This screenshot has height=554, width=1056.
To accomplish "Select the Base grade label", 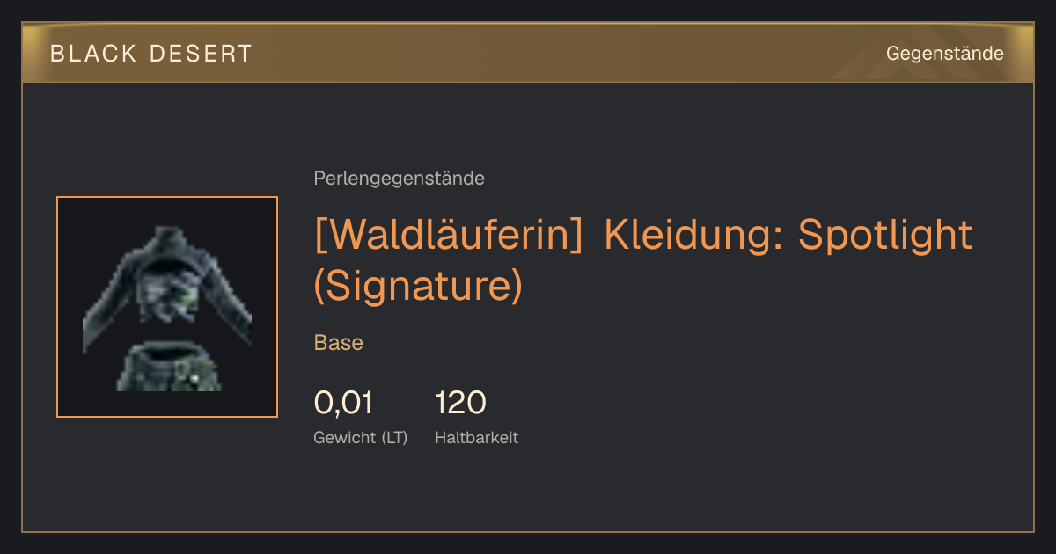I will (x=338, y=343).
